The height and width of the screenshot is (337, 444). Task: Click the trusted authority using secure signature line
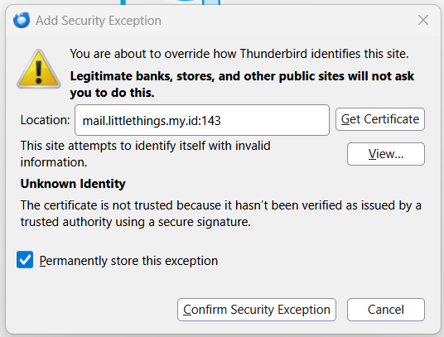click(x=135, y=222)
